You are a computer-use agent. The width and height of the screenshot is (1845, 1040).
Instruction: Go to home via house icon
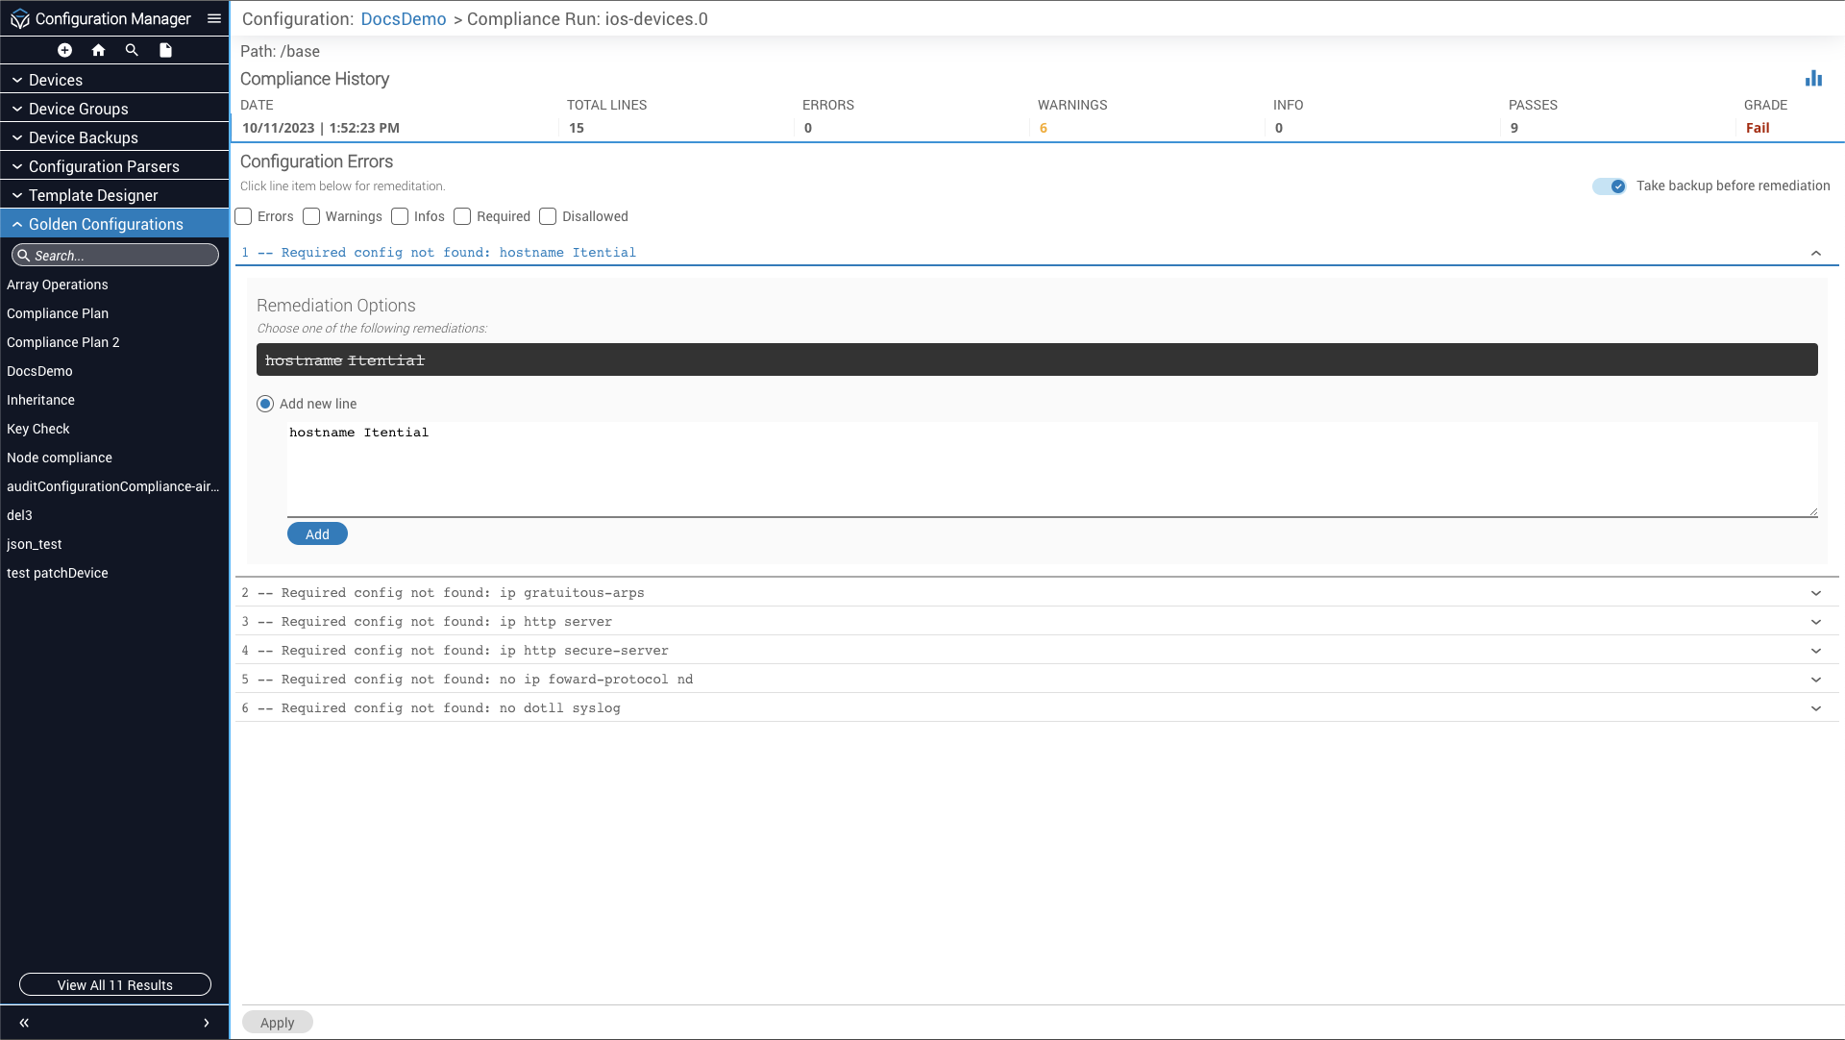pyautogui.click(x=98, y=50)
